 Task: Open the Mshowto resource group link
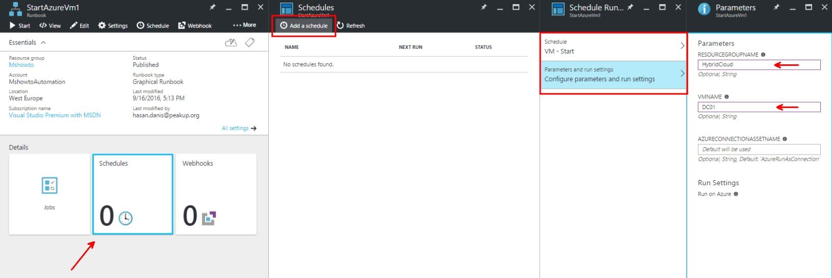click(21, 65)
